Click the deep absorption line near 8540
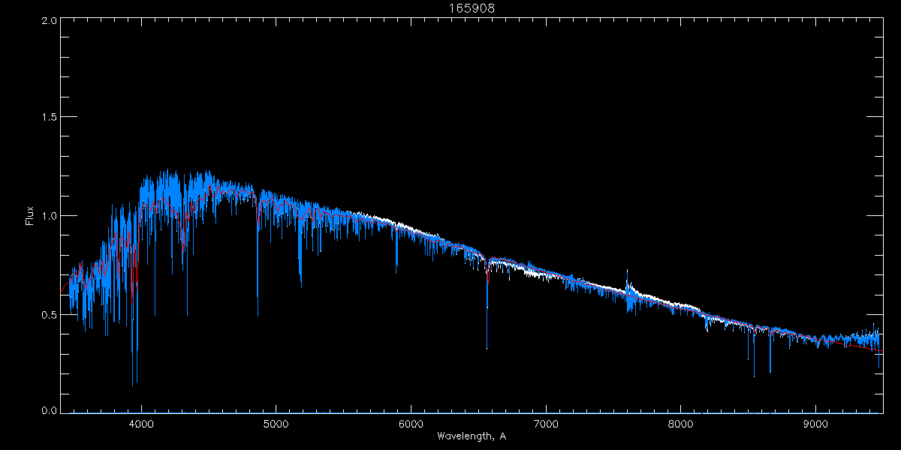This screenshot has width=901, height=450. point(754,374)
